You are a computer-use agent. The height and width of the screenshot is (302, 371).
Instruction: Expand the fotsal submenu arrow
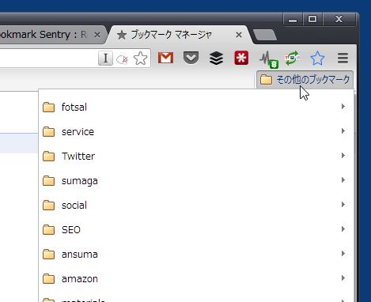pyautogui.click(x=343, y=107)
